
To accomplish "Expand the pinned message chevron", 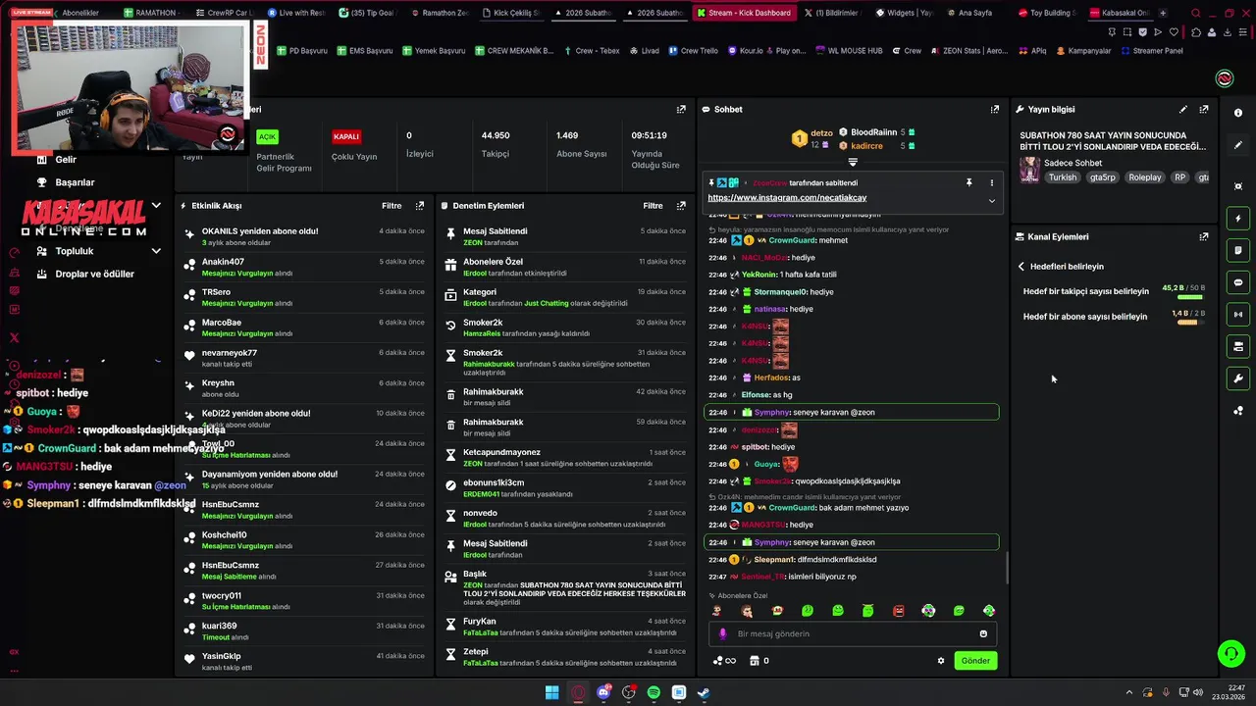I will (x=991, y=200).
